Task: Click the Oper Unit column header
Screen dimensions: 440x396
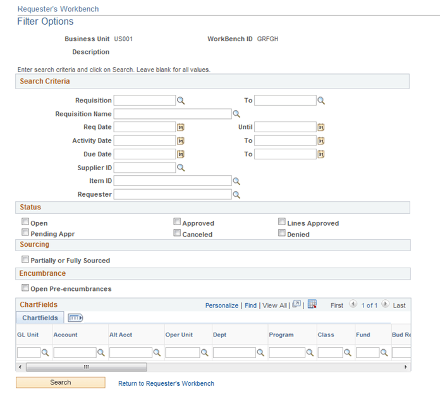Action: [179, 335]
